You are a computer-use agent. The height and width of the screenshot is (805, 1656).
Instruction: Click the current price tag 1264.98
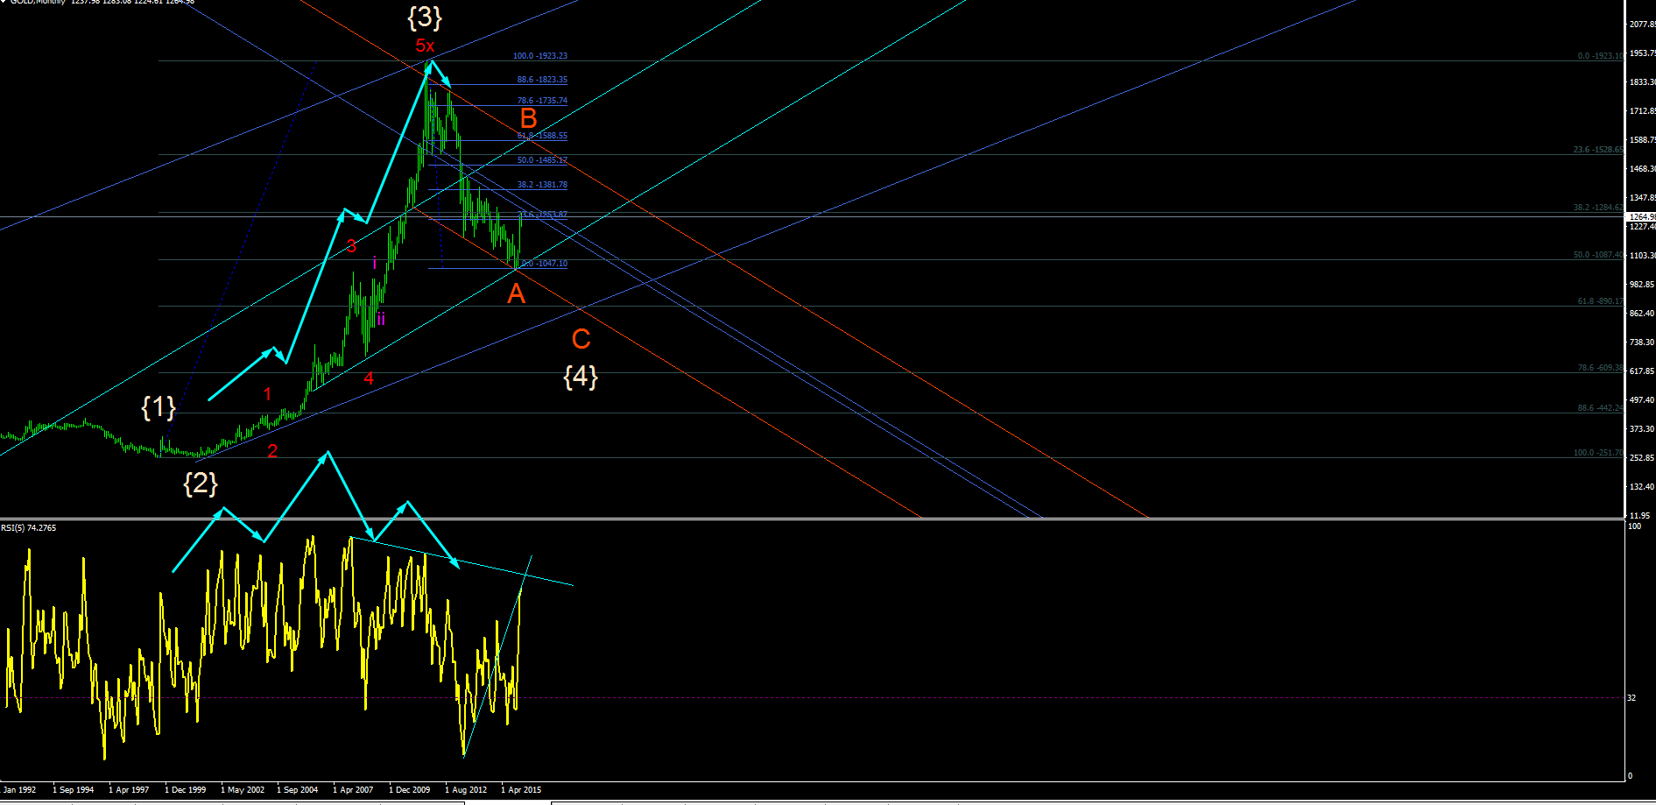tap(1640, 216)
